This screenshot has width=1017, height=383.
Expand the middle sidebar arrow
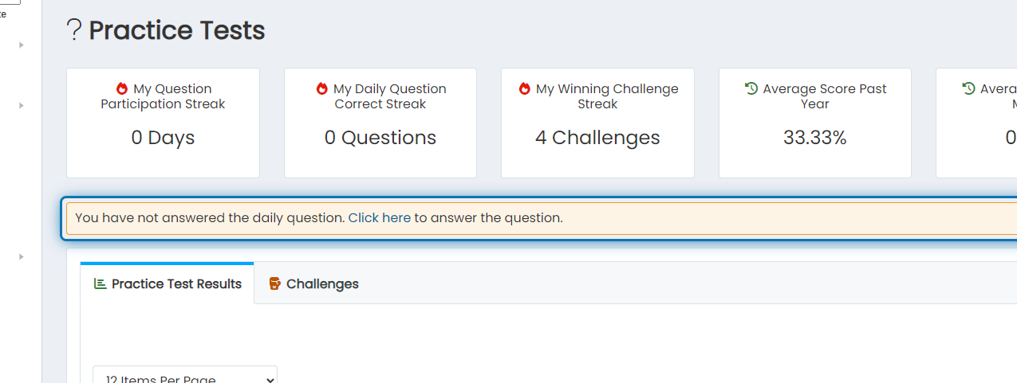[22, 105]
